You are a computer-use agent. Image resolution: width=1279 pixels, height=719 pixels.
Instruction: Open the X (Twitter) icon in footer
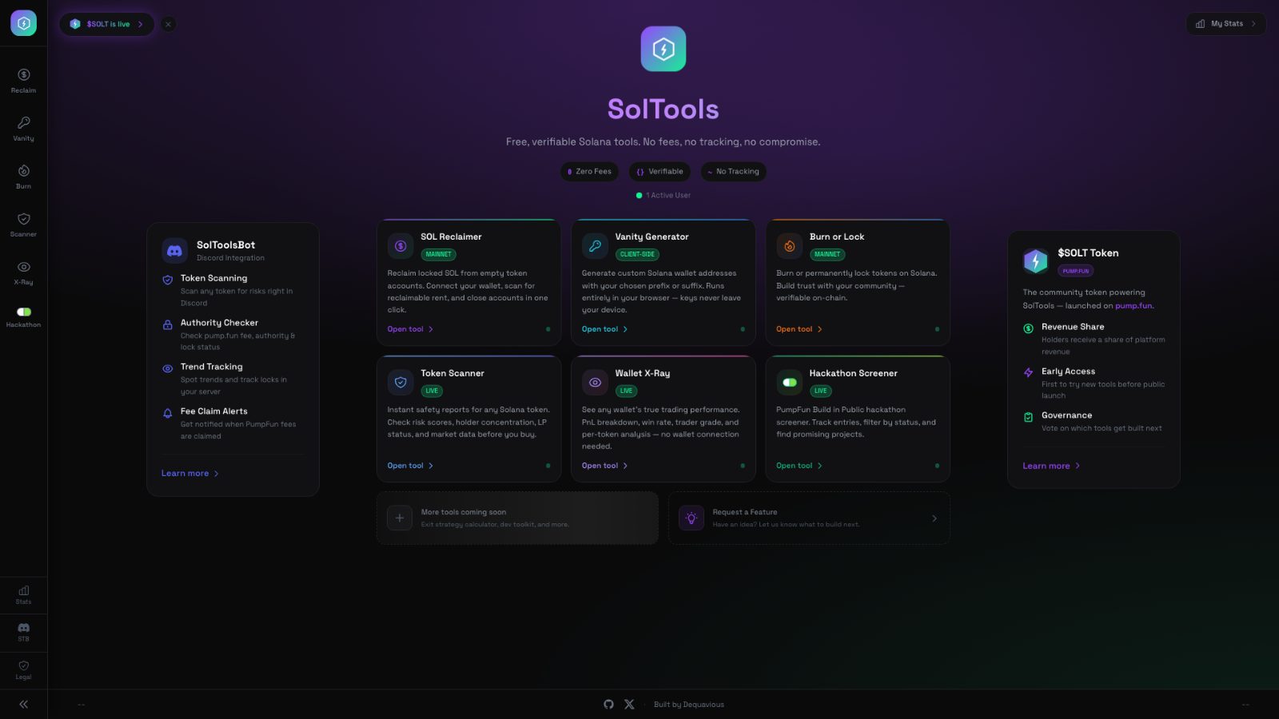(x=629, y=705)
